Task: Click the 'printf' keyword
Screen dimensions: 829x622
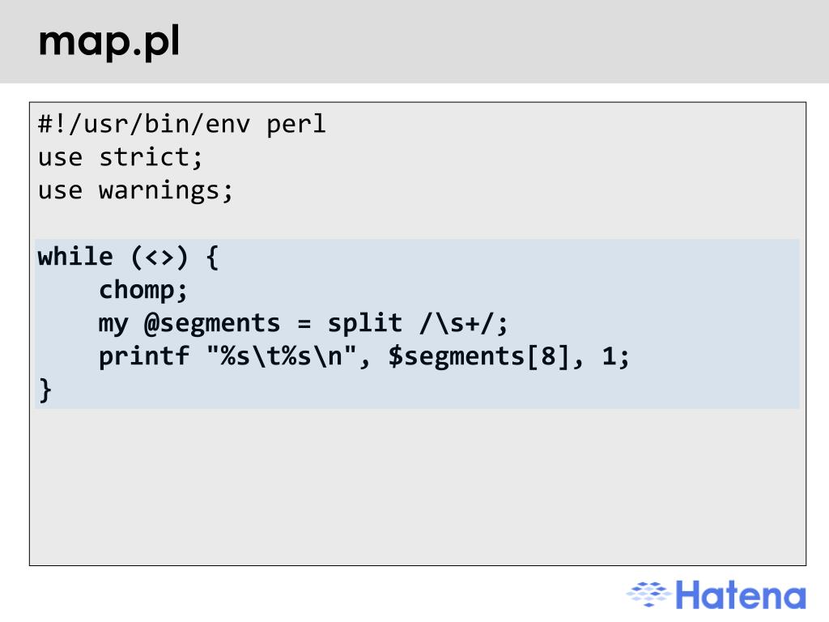Action: click(144, 356)
